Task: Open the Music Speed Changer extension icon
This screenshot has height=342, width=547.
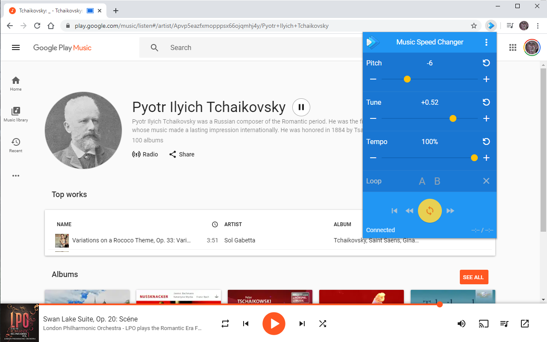Action: coord(491,26)
